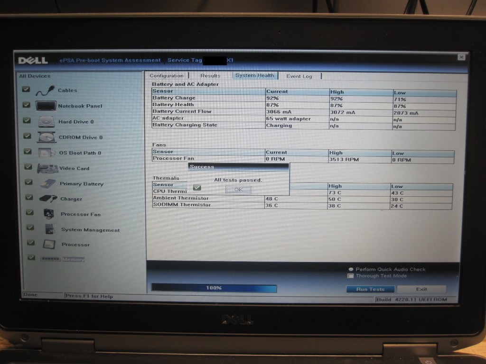Uncheck the Memory checkbox
This screenshot has height=364, width=486.
click(31, 257)
